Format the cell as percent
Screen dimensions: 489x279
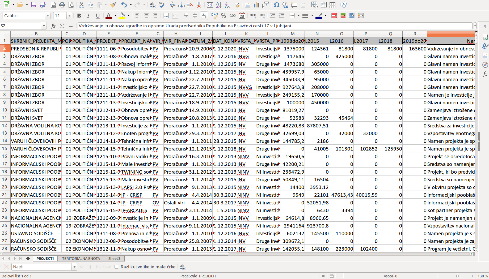point(224,16)
